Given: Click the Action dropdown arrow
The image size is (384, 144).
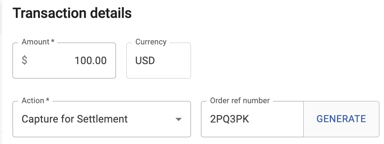Looking at the screenshot, I should click(178, 119).
